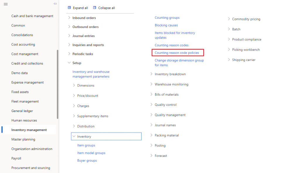Open Inventory and warehouse management parameters
Viewport: 300px width, 173px height.
(x=91, y=74)
